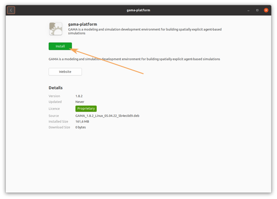277x199 pixels.
Task: Click the Installed Size label
Action: click(58, 122)
